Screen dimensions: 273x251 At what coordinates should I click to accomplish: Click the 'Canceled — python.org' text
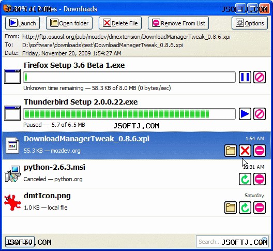[x=53, y=179]
